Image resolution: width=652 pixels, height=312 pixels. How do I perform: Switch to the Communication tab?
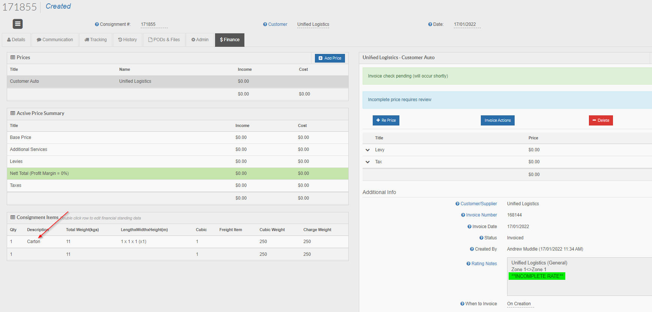coord(55,40)
